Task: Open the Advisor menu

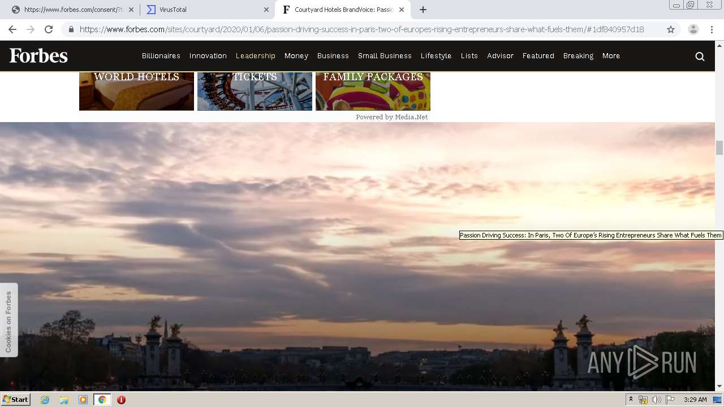Action: tap(501, 56)
